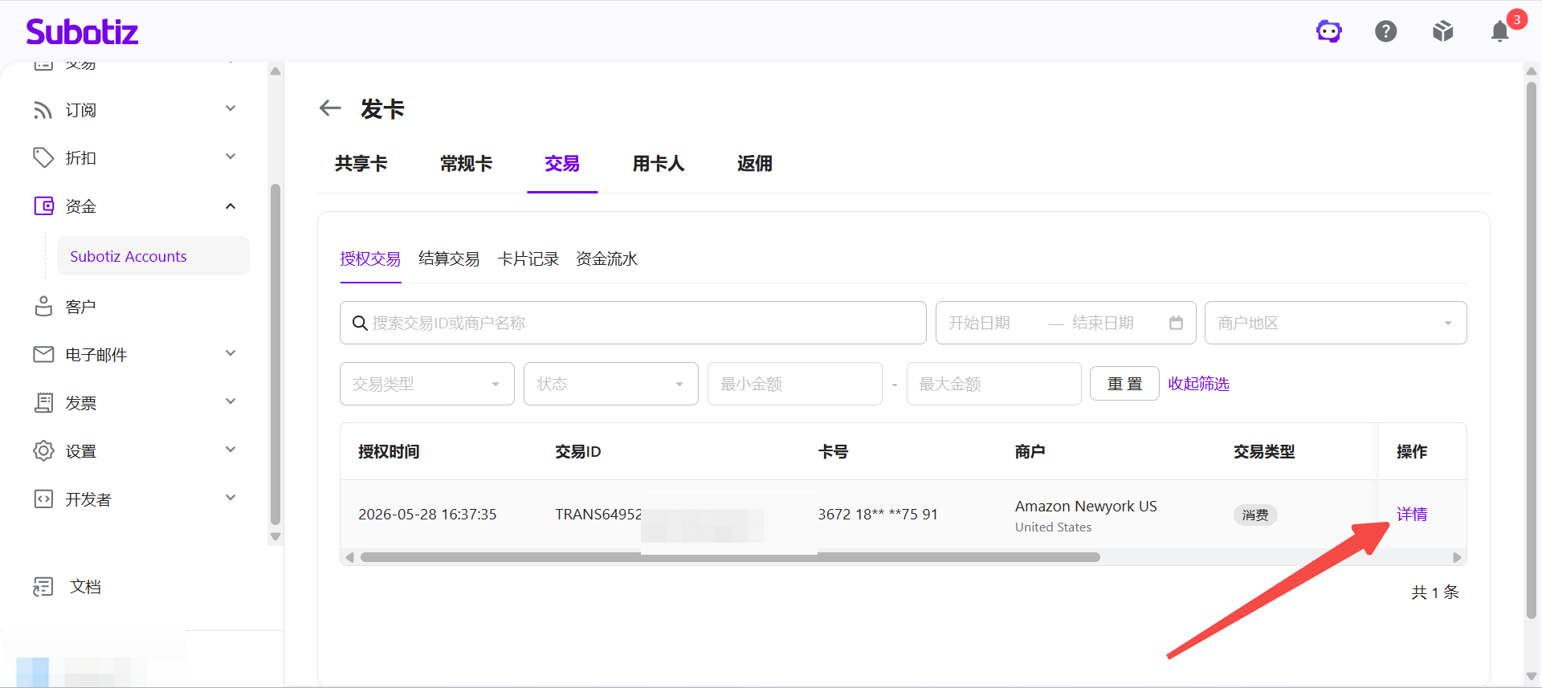
Task: Open the 商户地区 dropdown
Action: tap(1336, 323)
